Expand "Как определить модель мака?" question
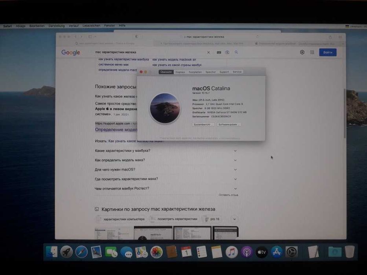Screen dimensions: 367x275 pos(166,160)
